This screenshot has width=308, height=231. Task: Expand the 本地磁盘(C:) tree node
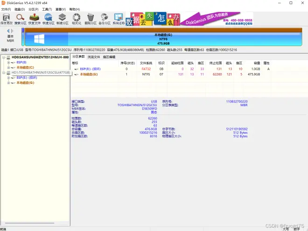8,68
